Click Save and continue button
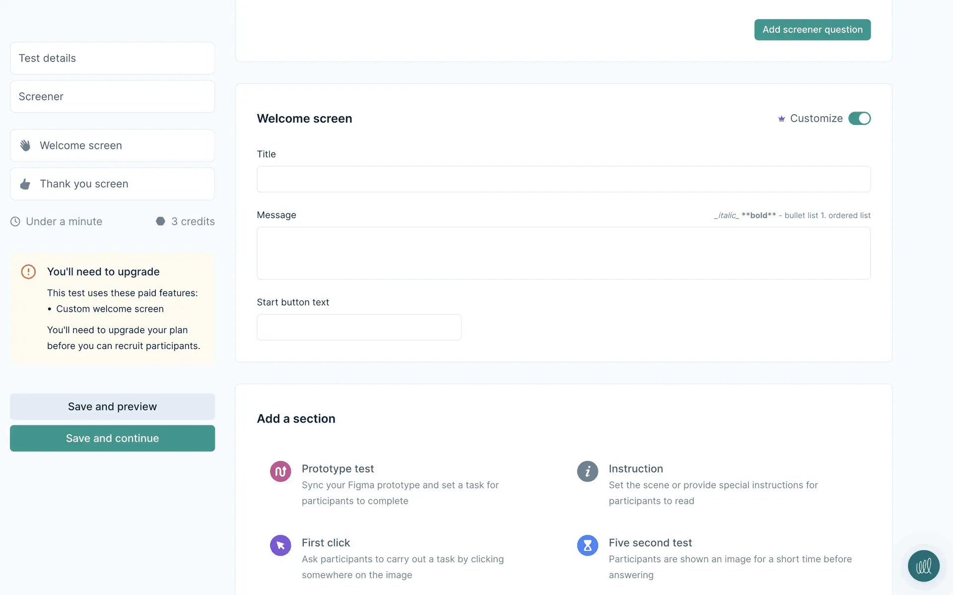The image size is (953, 595). point(112,438)
